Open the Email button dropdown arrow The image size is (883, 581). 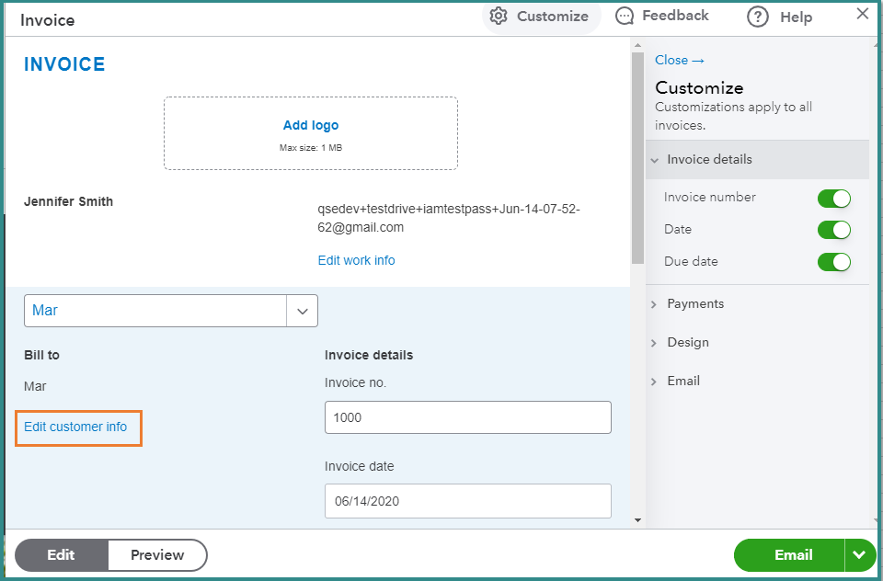tap(859, 554)
